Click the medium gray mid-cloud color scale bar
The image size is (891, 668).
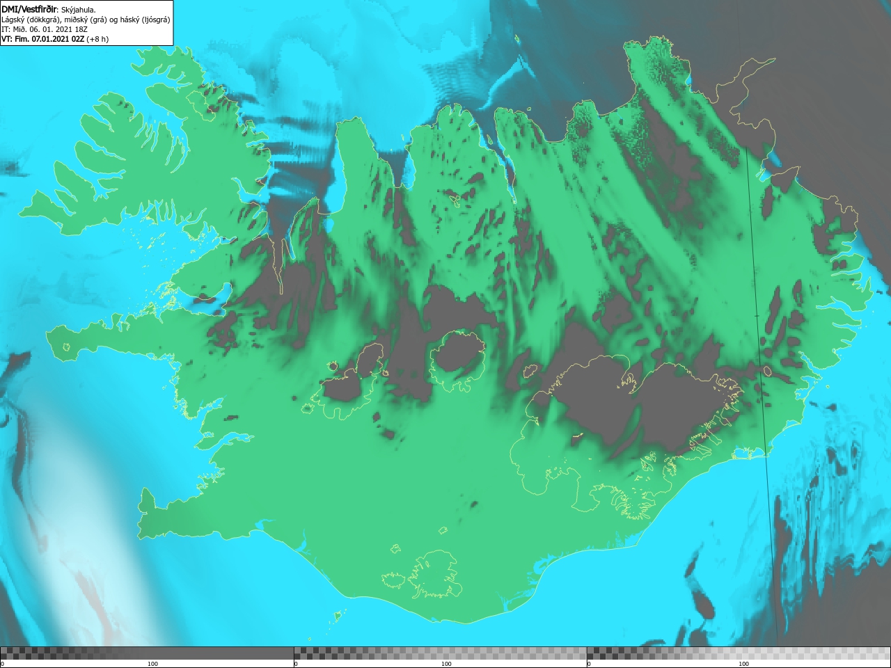pyautogui.click(x=440, y=653)
